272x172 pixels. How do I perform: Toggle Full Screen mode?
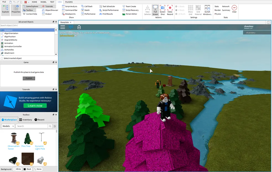155,10
